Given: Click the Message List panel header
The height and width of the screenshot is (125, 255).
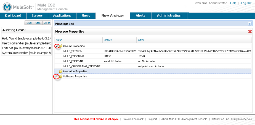Looking at the screenshot, I should 153,24.
